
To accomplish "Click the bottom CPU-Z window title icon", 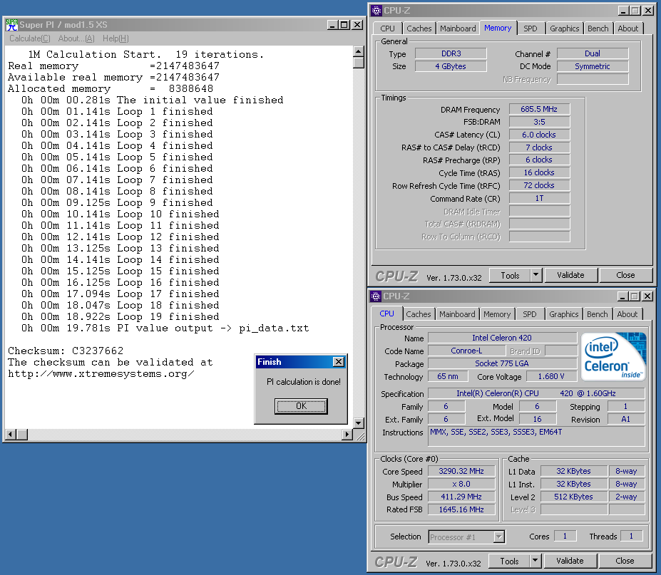I will tap(375, 296).
